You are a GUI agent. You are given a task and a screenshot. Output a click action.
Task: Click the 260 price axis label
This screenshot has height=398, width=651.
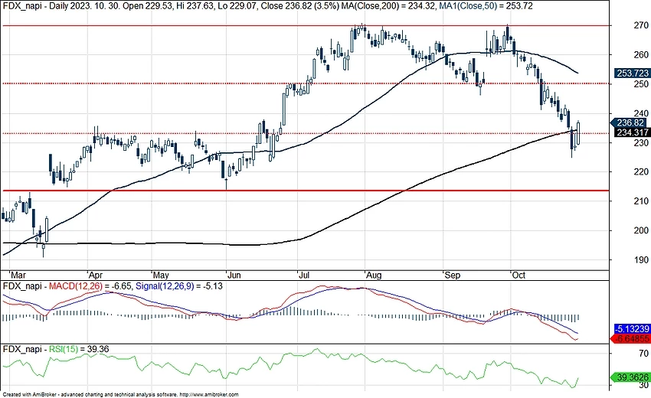click(x=641, y=55)
